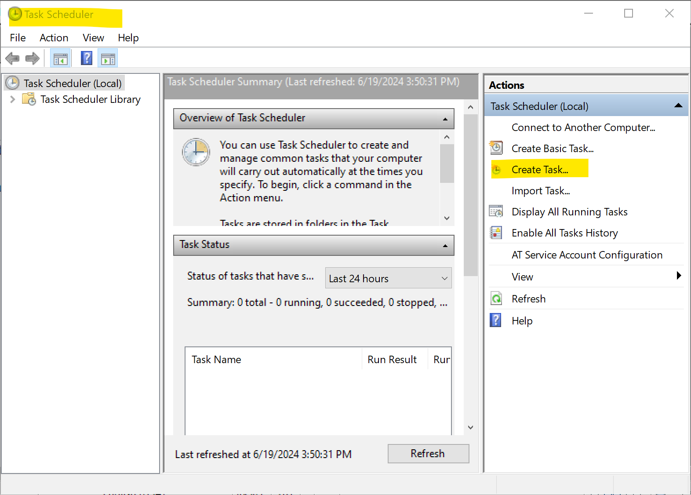Image resolution: width=691 pixels, height=495 pixels.
Task: Click Import Task... action
Action: (x=541, y=191)
